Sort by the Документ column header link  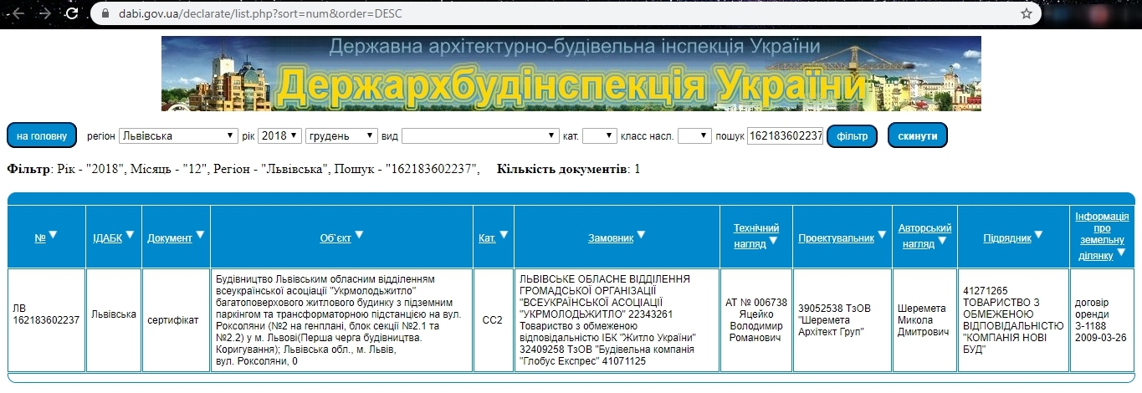(x=170, y=238)
